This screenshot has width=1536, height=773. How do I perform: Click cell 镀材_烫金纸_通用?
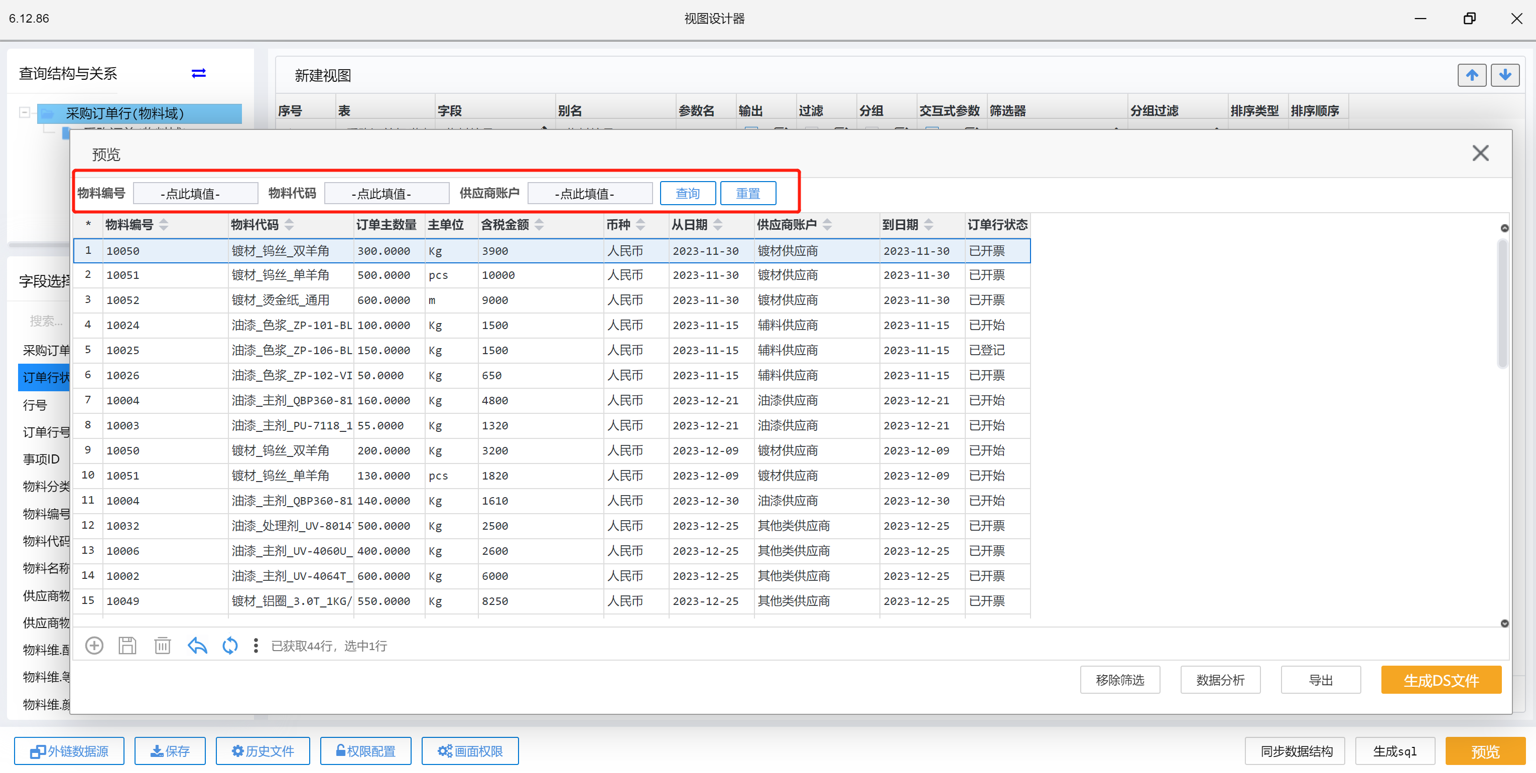[291, 300]
